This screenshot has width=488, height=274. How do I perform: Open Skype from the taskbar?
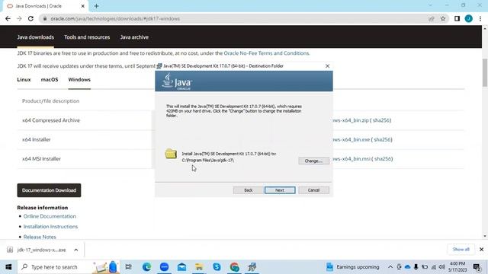point(217,267)
